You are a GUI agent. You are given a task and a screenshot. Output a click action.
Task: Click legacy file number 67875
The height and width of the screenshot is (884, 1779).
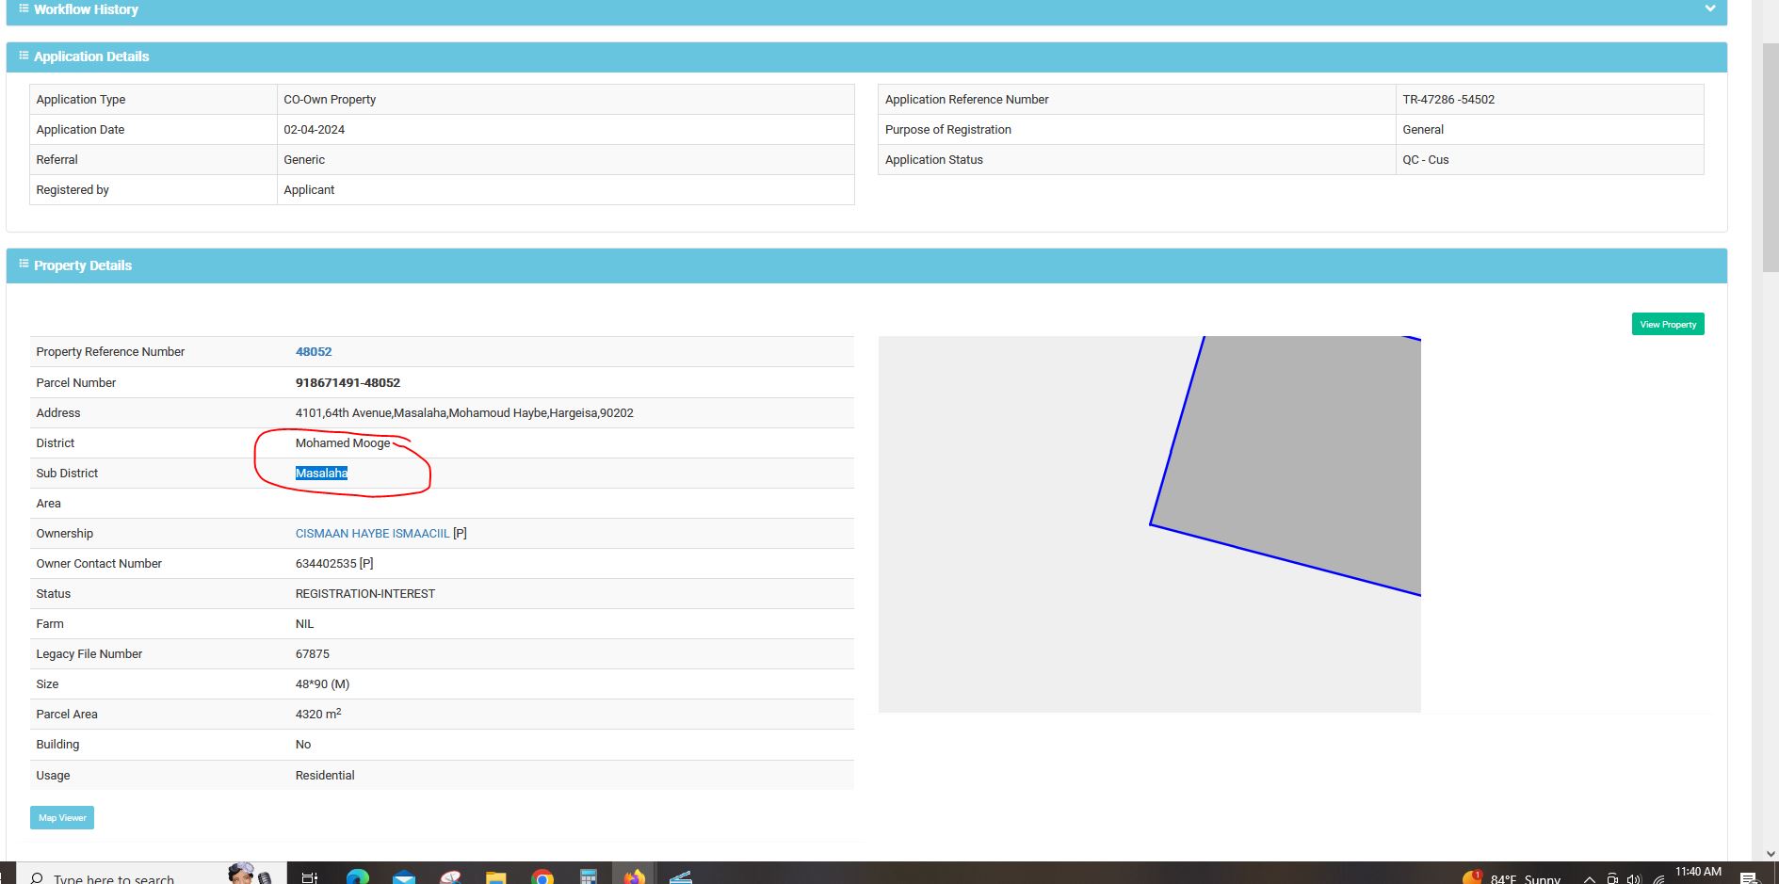(x=313, y=653)
